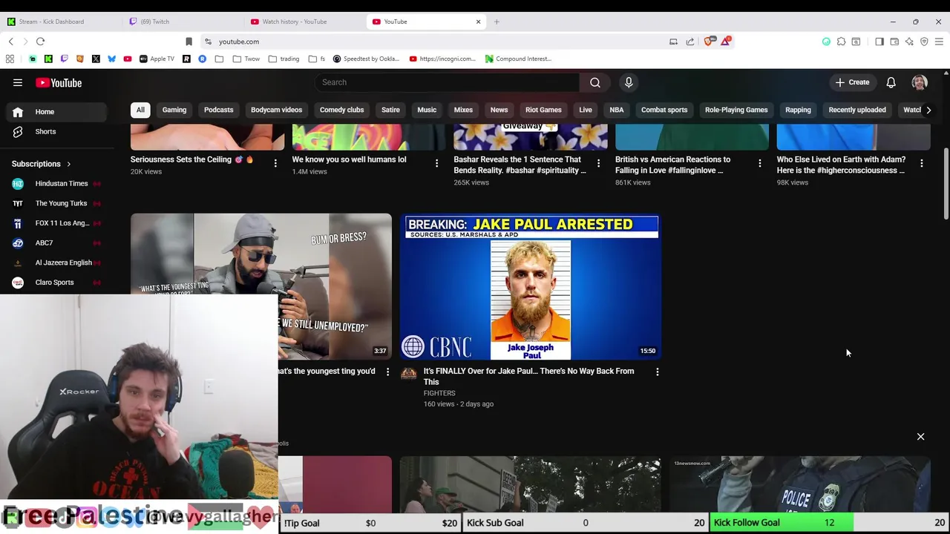Dismiss the section with the X button
This screenshot has width=950, height=534.
[920, 437]
